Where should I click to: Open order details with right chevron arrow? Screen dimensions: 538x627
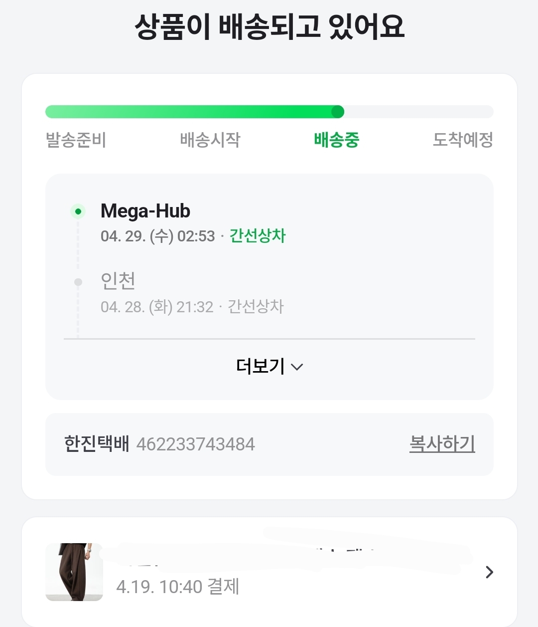point(489,572)
